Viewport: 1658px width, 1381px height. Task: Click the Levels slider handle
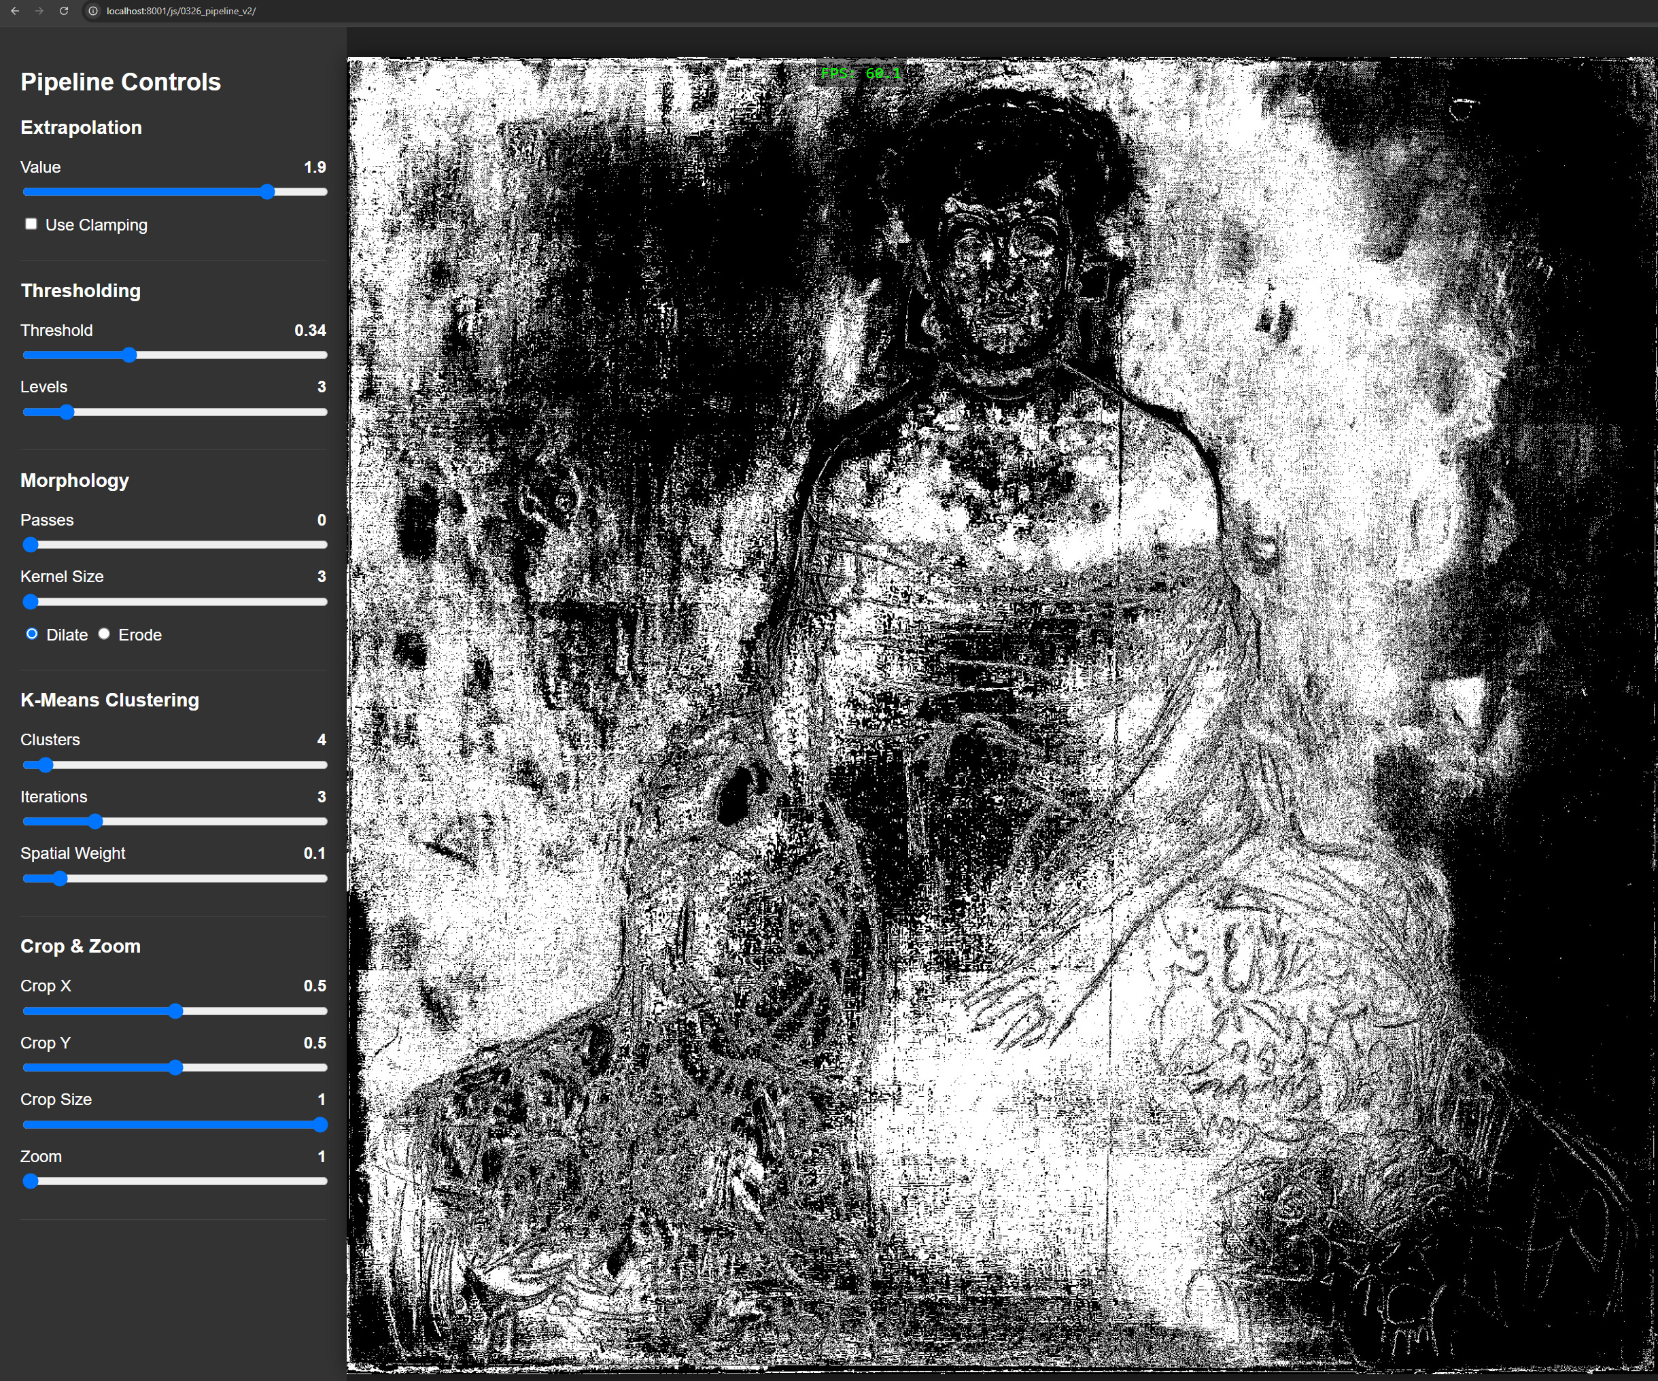[x=67, y=412]
